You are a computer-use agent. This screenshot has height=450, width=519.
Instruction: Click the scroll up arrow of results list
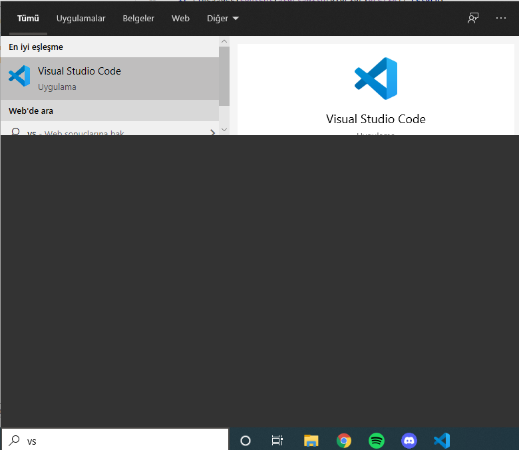(x=224, y=41)
